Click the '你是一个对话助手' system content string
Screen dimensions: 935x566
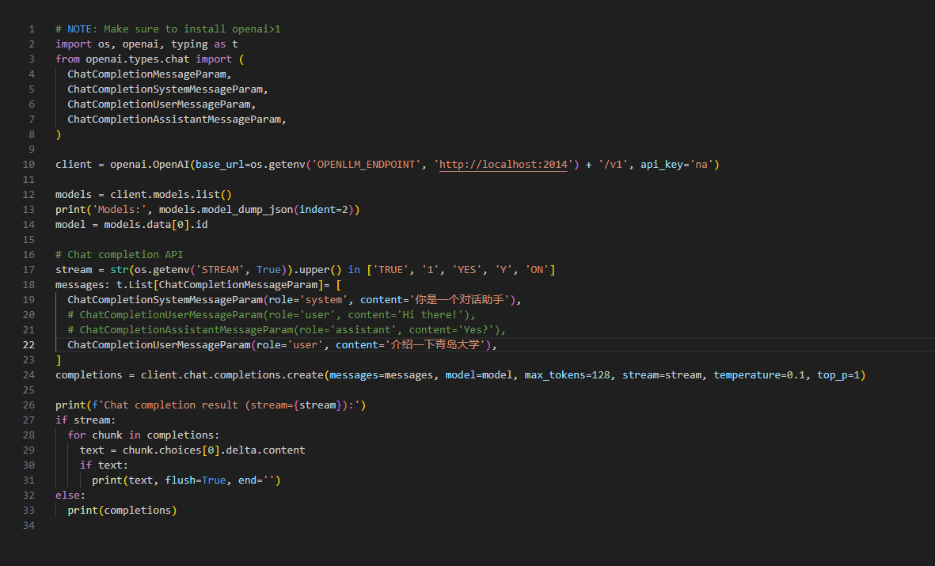[460, 300]
